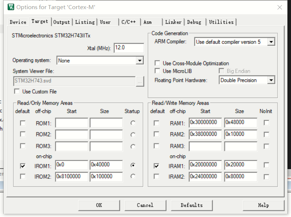The image size is (291, 217).
Task: Enable Use MicroLIB checkbox
Action: coord(158,71)
